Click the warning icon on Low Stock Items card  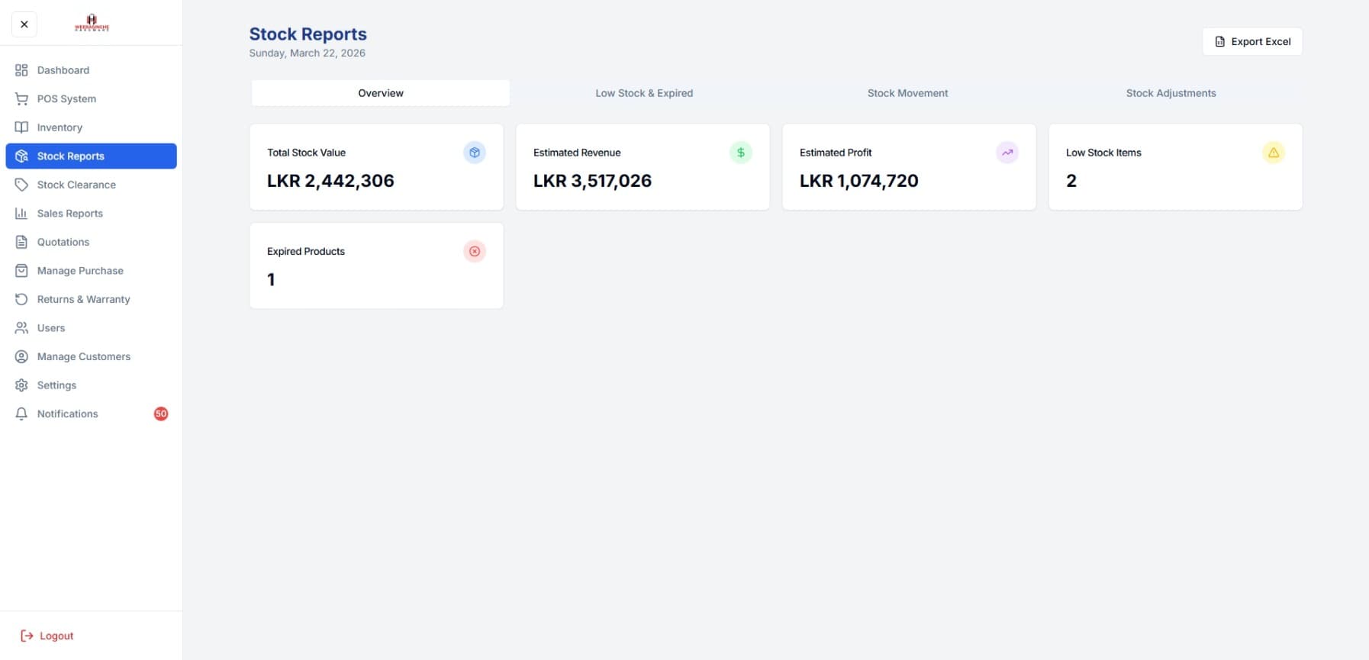pos(1273,153)
